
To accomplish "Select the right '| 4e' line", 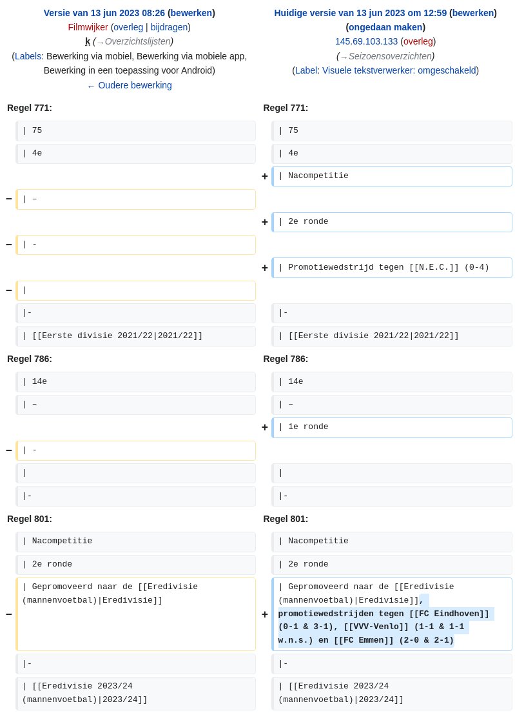I will click(392, 154).
